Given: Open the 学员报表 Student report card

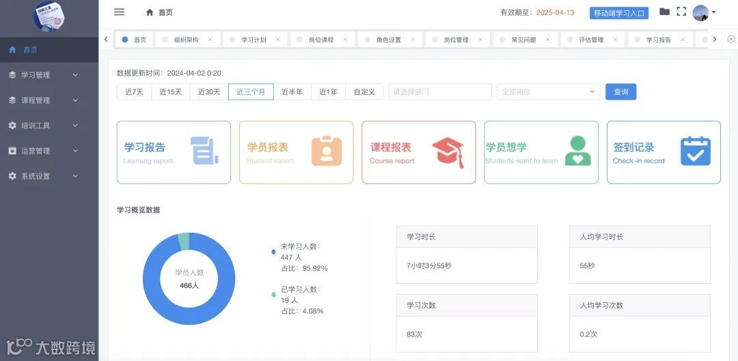Looking at the screenshot, I should pyautogui.click(x=296, y=152).
